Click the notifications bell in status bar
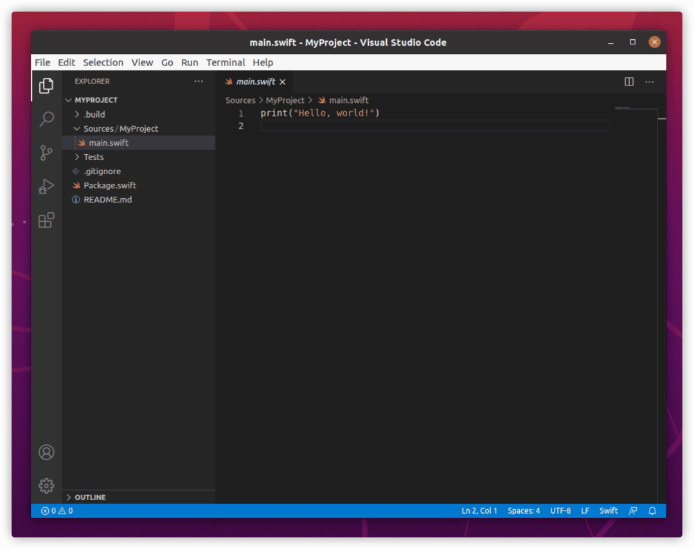Image resolution: width=694 pixels, height=549 pixels. 652,511
